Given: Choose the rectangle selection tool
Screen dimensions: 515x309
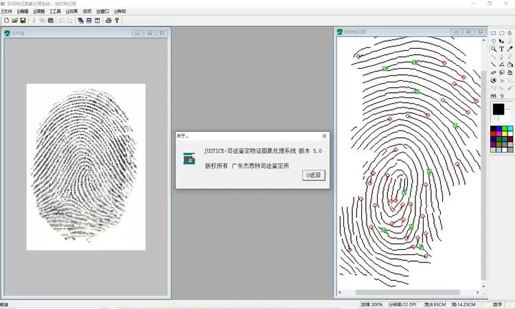Looking at the screenshot, I should coord(494,33).
